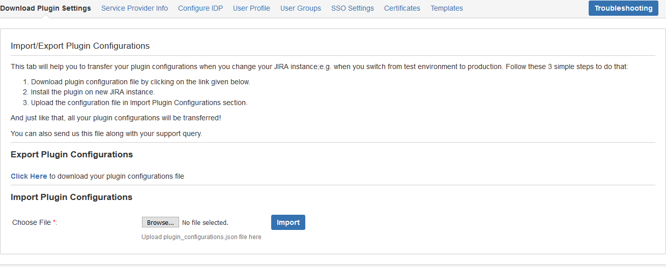This screenshot has height=267, width=666.
Task: Switch to the Templates tab
Action: [x=447, y=8]
